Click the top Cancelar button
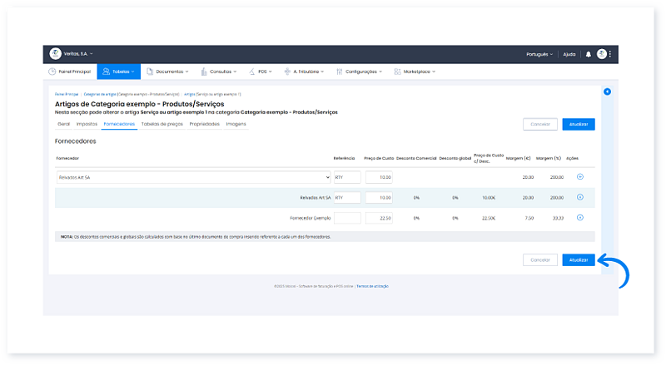The width and height of the screenshot is (666, 365). coord(540,124)
